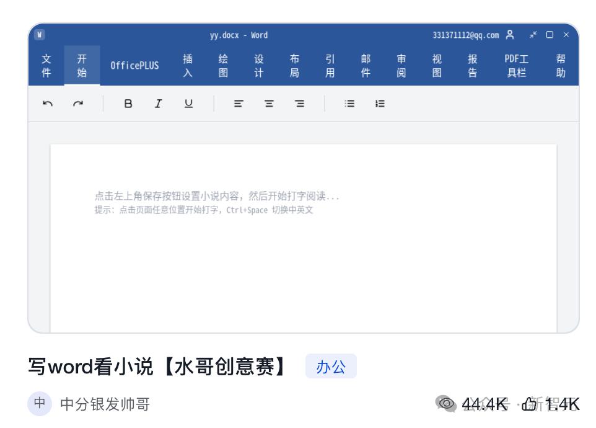Switch to the OfficePLUS tab
The height and width of the screenshot is (428, 596).
point(134,65)
